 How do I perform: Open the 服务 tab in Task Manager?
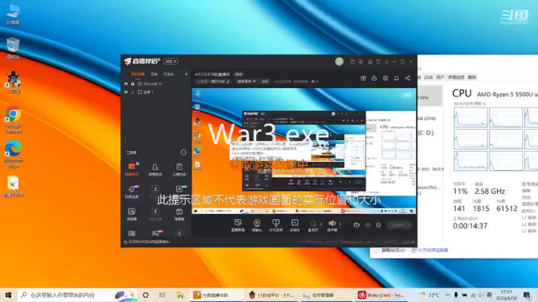472,77
